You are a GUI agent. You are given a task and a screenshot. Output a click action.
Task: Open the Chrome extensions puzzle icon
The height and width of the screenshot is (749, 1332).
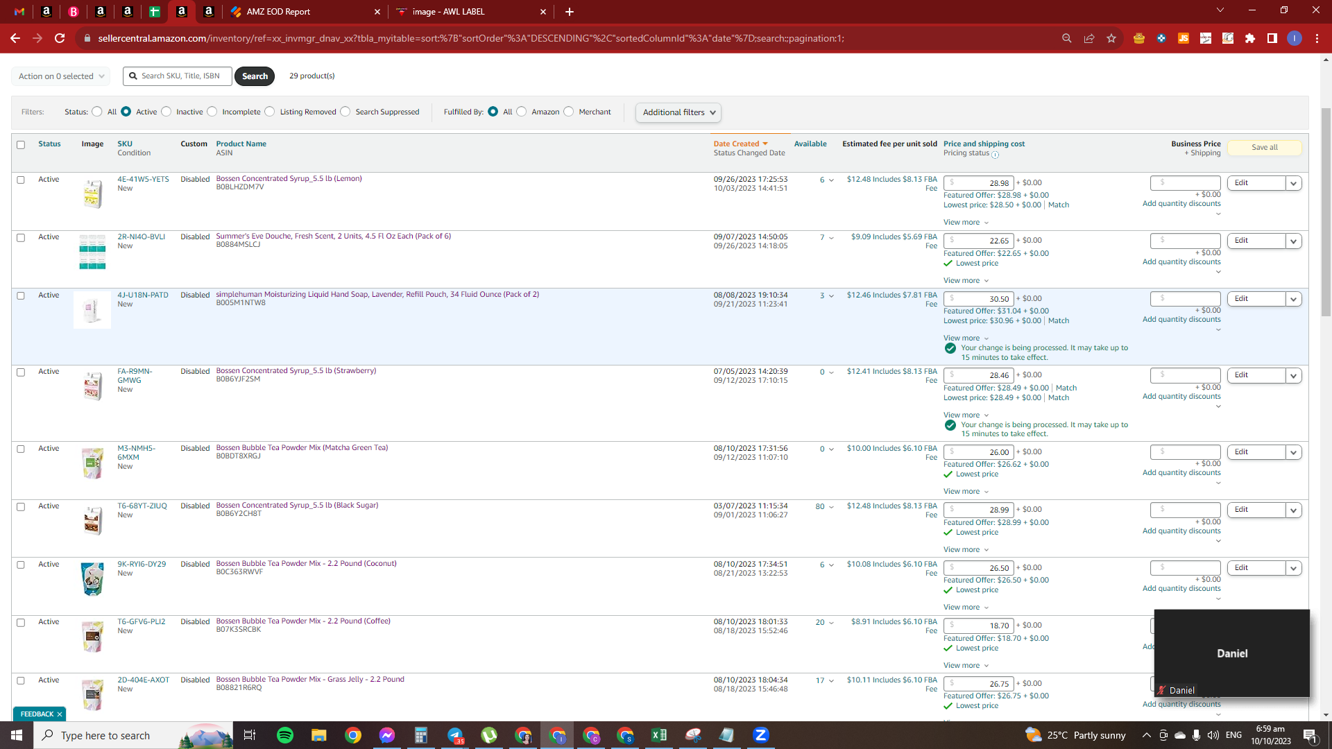(1250, 38)
